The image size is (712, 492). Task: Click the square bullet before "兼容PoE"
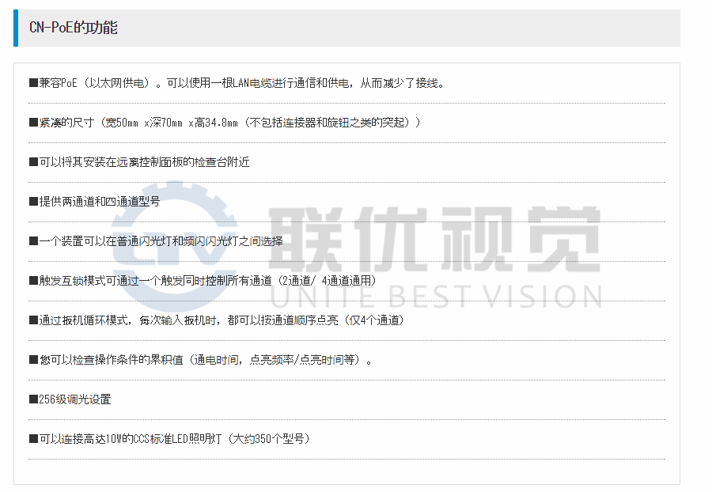coord(33,83)
